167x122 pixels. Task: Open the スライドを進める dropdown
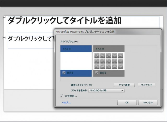pos(106,91)
